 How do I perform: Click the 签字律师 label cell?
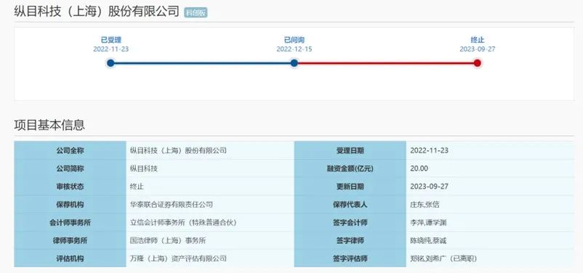350,240
